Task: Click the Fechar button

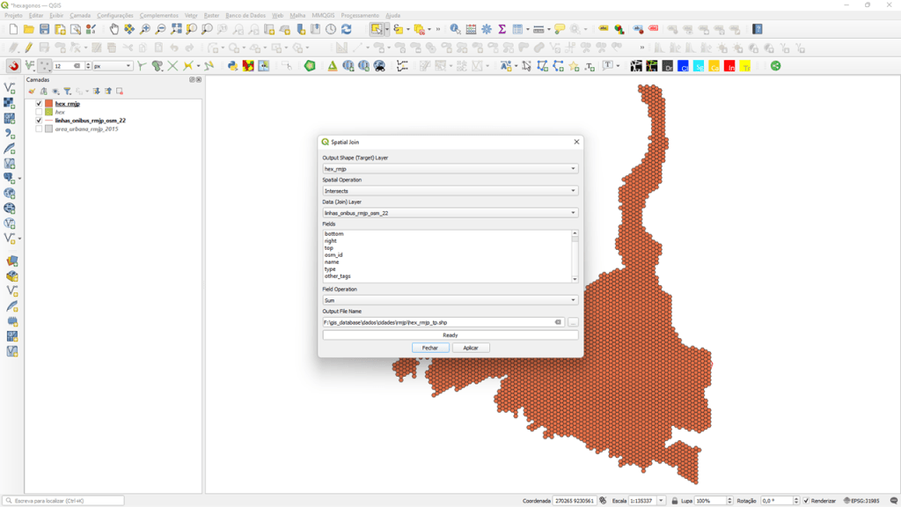Action: (429, 348)
